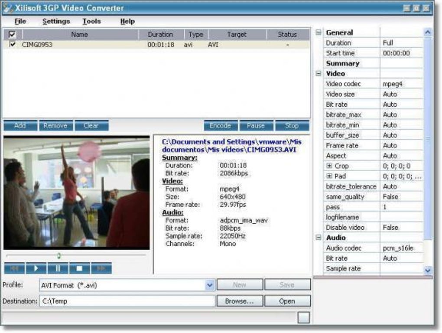
Task: Click the small square icon beside progress bar
Action: click(x=304, y=317)
